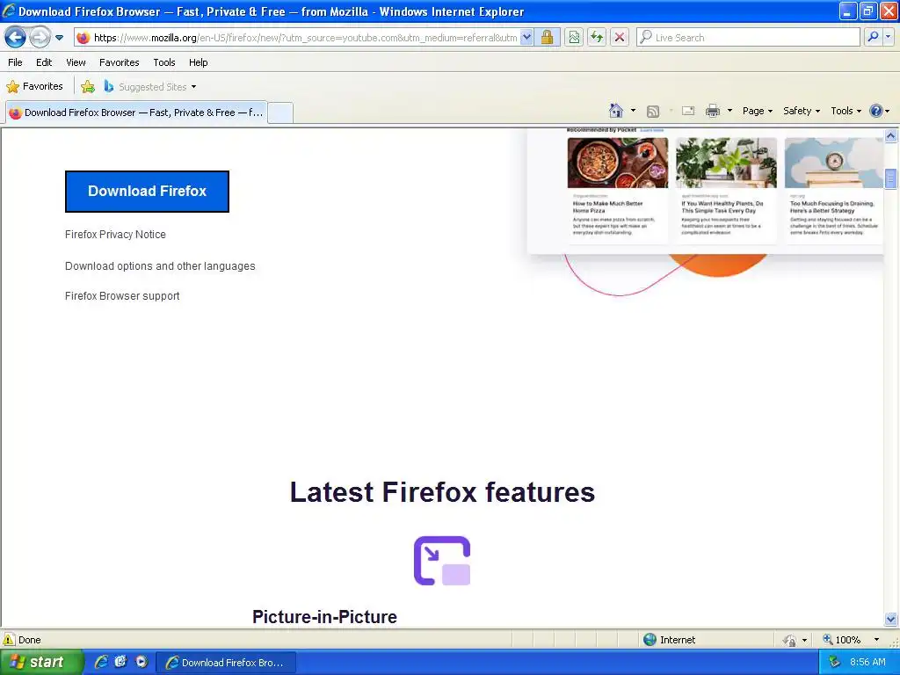Open the Tools command bar menu
This screenshot has width=900, height=675.
pos(846,112)
